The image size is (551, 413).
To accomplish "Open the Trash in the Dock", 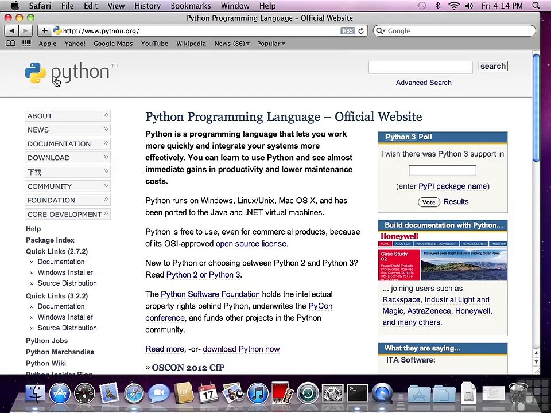I will coord(518,393).
